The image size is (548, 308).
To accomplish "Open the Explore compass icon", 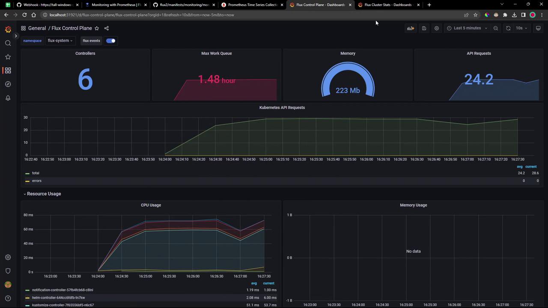I will (x=8, y=84).
